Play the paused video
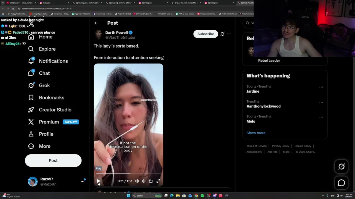This screenshot has height=199, width=355. [x=99, y=181]
